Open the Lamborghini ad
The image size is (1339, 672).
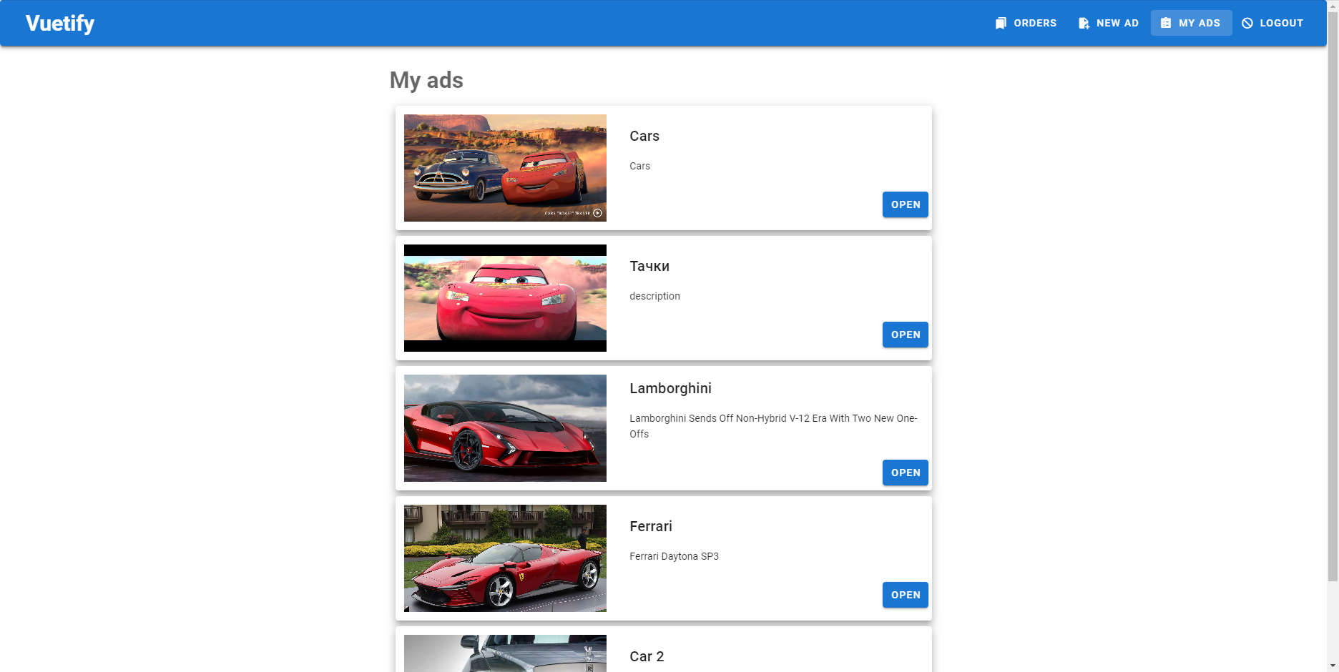[906, 473]
